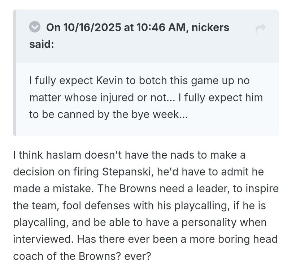The height and width of the screenshot is (271, 292).
Task: Collapse the quoted post using the chevron
Action: (35, 27)
